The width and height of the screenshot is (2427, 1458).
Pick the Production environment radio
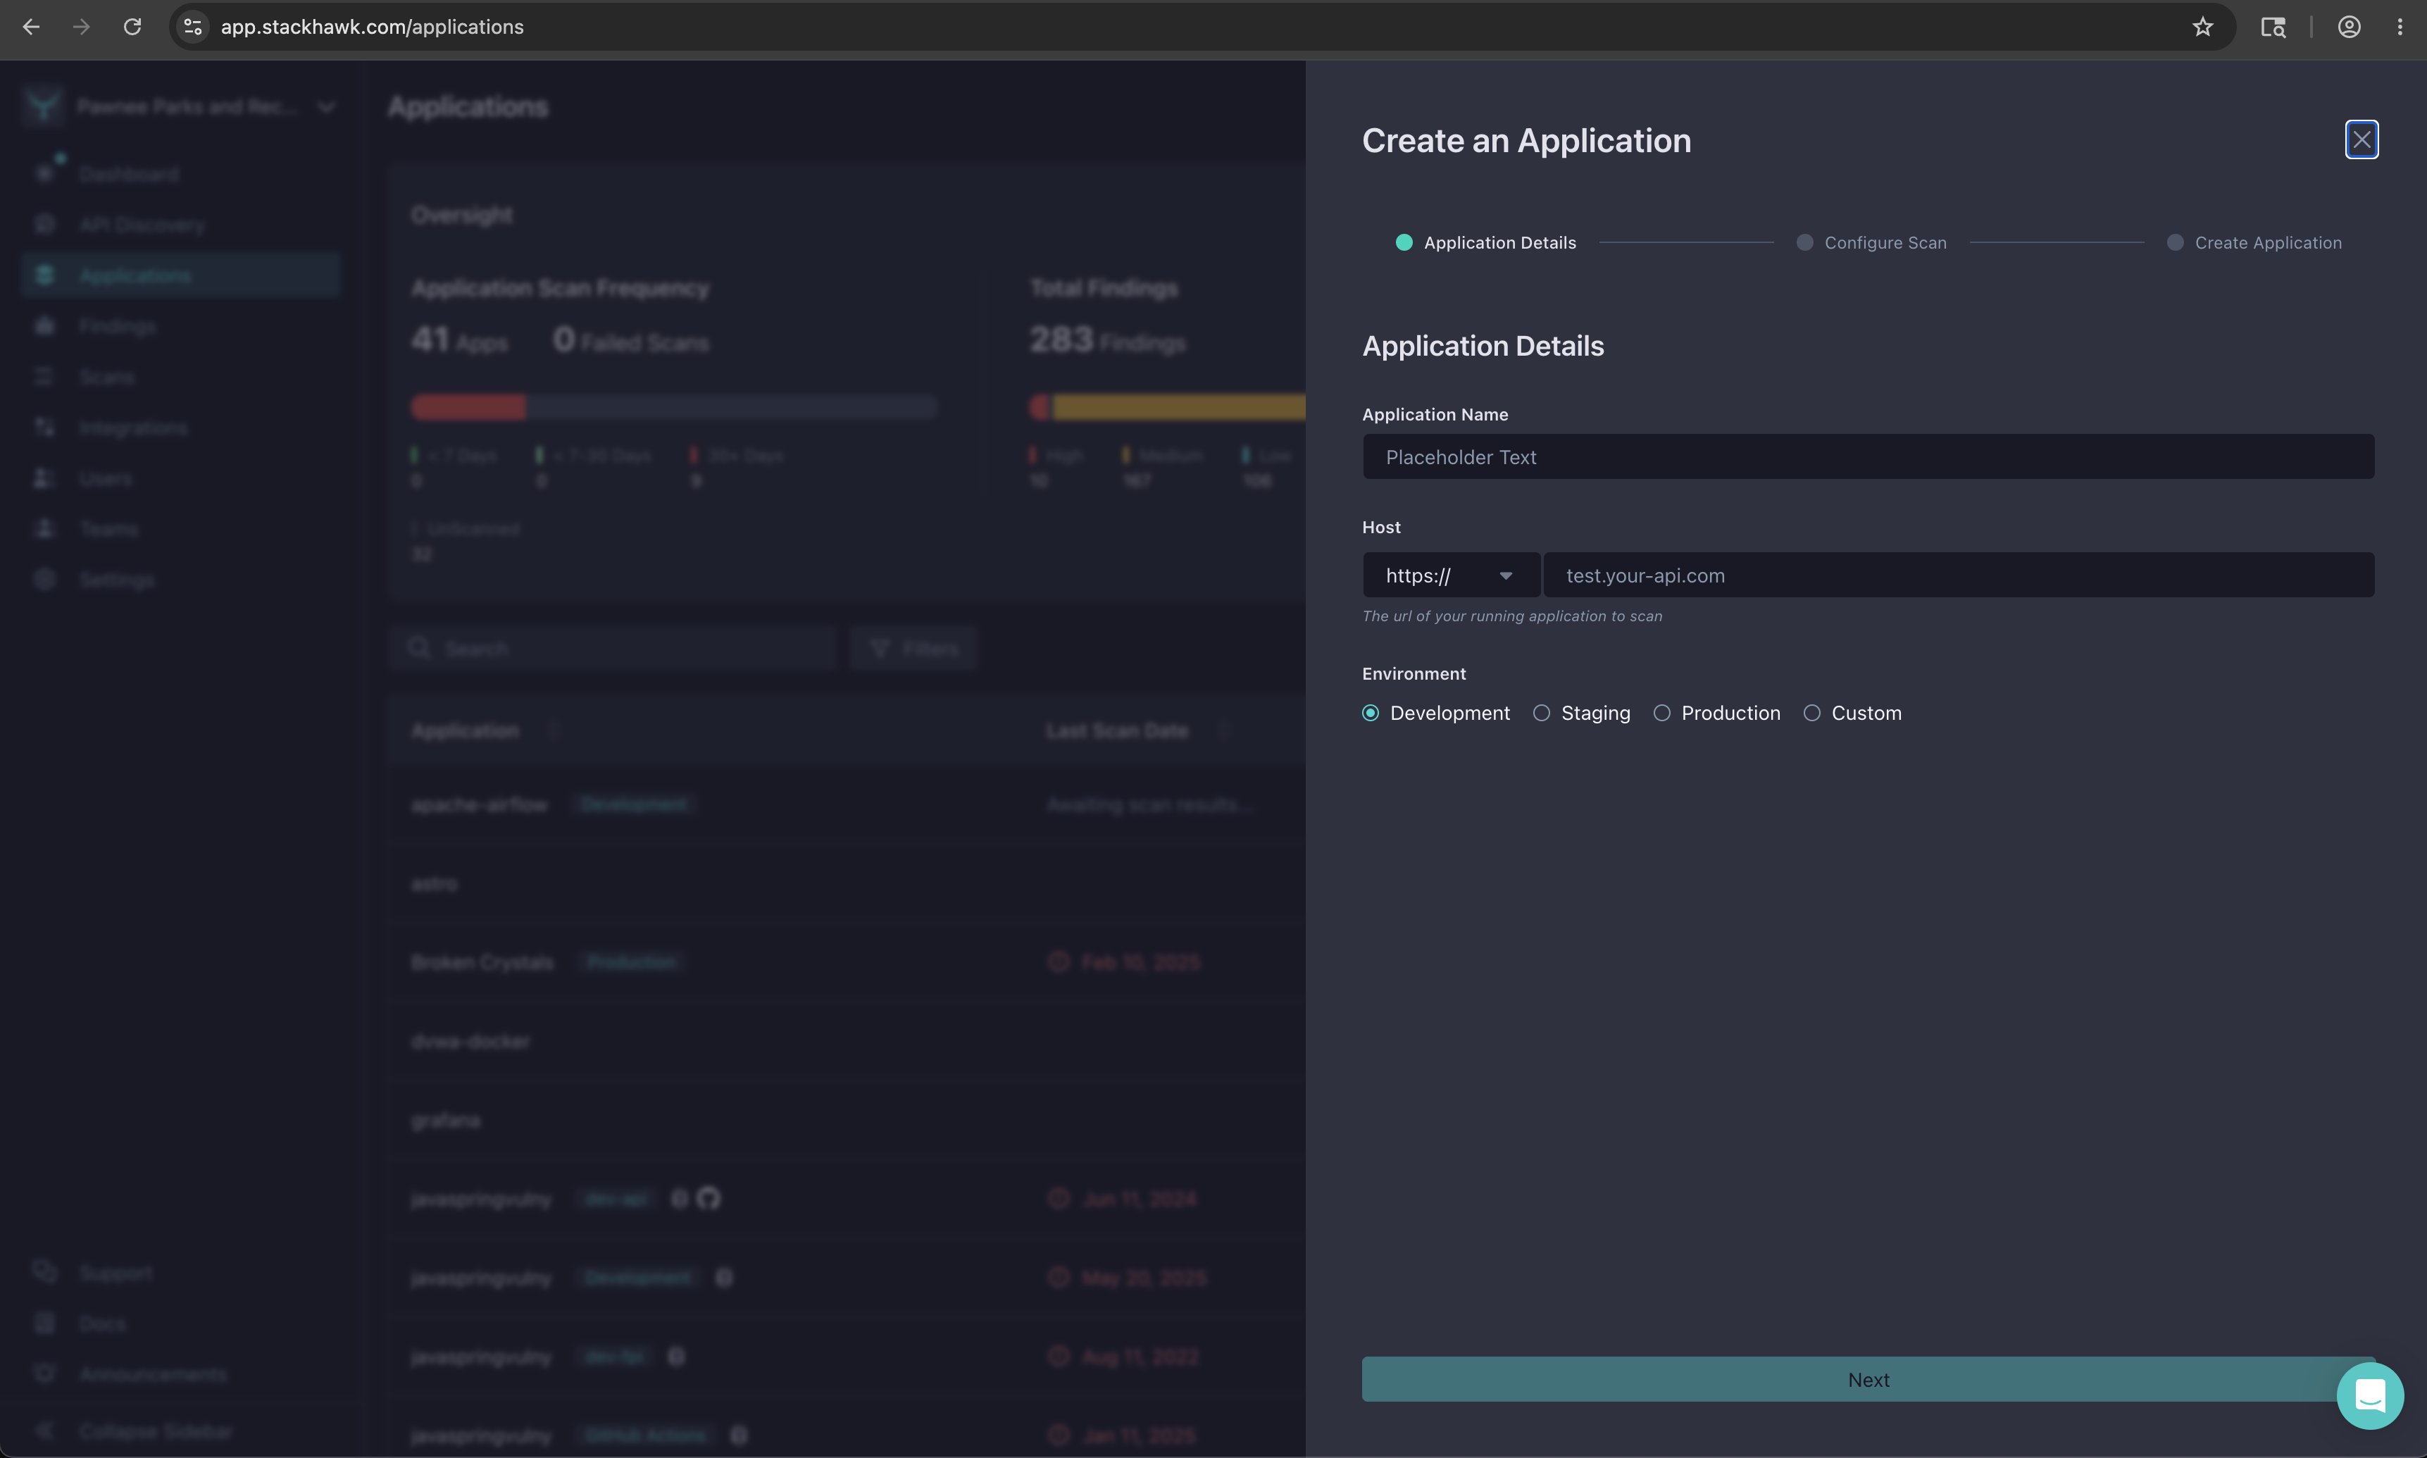[1662, 714]
